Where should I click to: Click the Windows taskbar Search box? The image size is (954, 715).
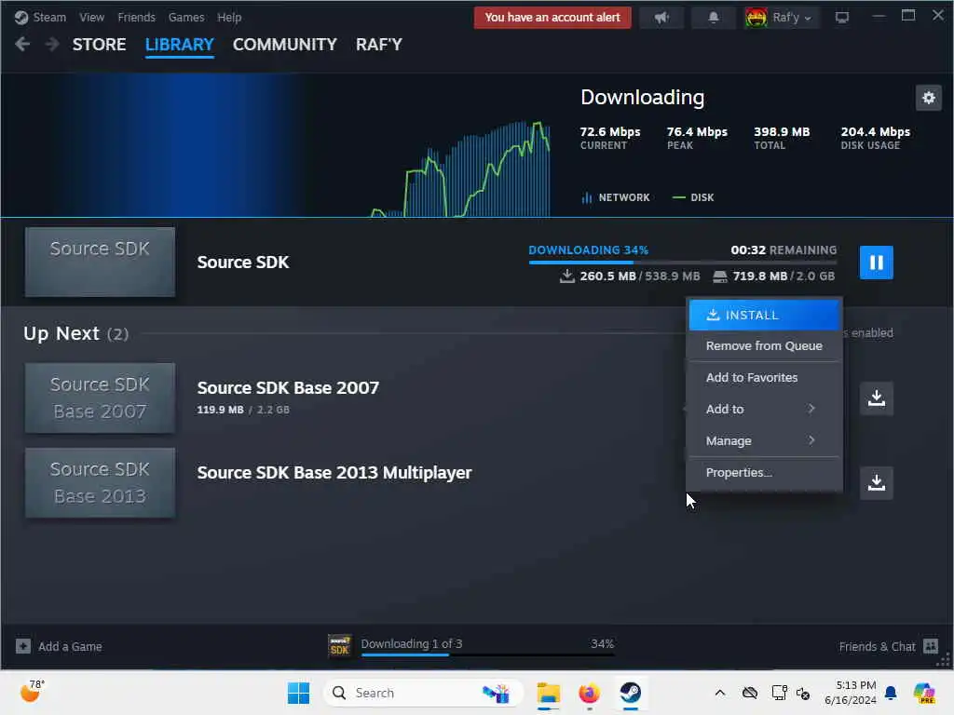424,693
